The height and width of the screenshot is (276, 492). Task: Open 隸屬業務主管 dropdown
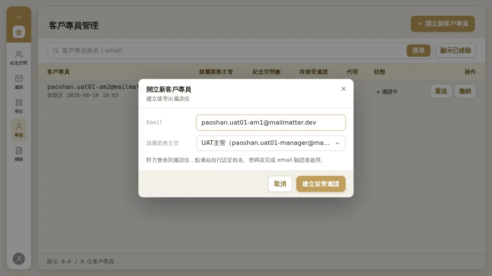click(x=271, y=143)
